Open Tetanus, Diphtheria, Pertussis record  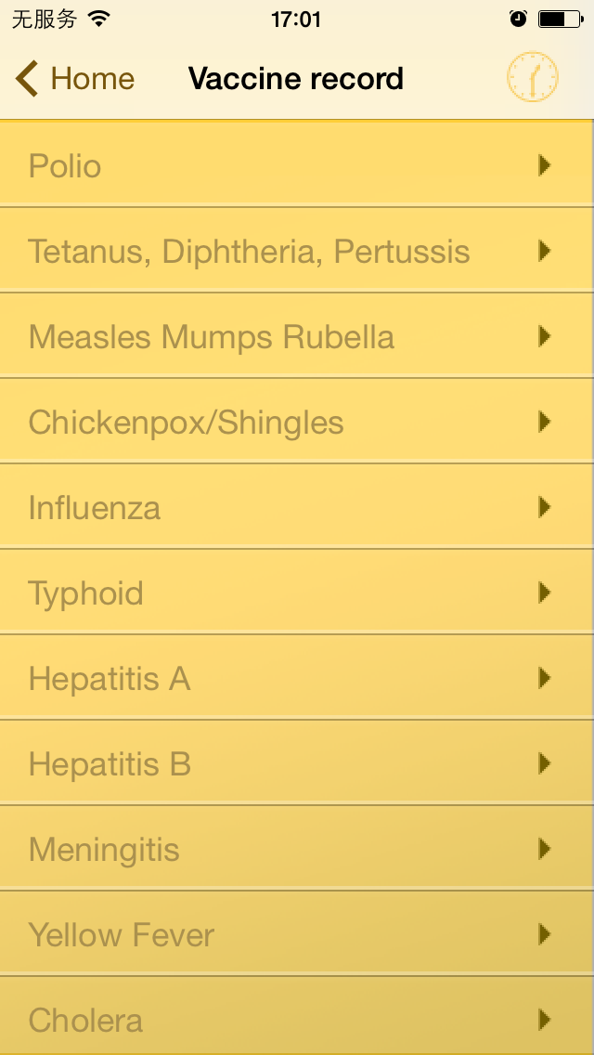pyautogui.click(x=297, y=251)
